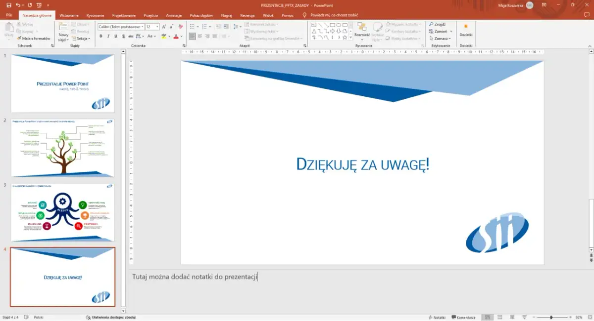The image size is (594, 321).
Task: Toggle bold formatting
Action: tap(101, 36)
